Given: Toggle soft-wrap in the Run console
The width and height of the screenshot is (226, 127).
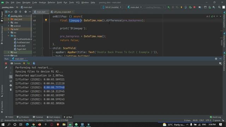Looking at the screenshot, I should click(11, 77).
